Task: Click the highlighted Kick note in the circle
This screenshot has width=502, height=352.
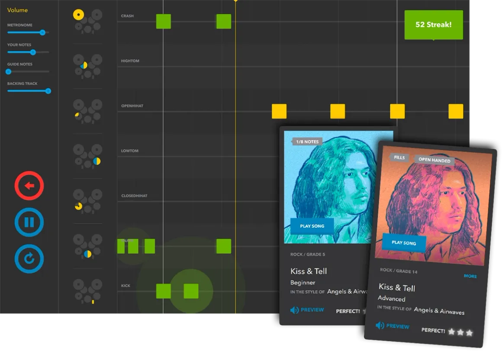Action: [x=191, y=291]
